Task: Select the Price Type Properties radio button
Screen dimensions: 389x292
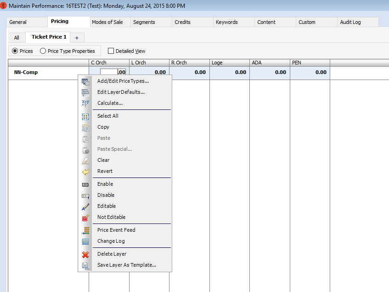Action: (x=43, y=51)
